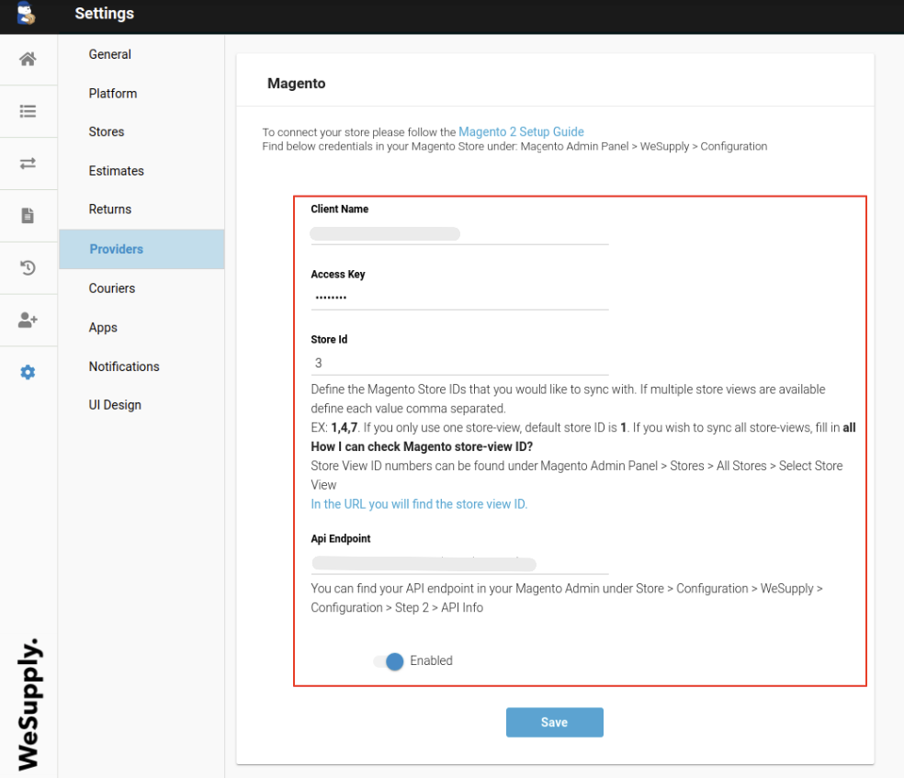Open the history clock icon
The width and height of the screenshot is (904, 778).
coord(28,267)
